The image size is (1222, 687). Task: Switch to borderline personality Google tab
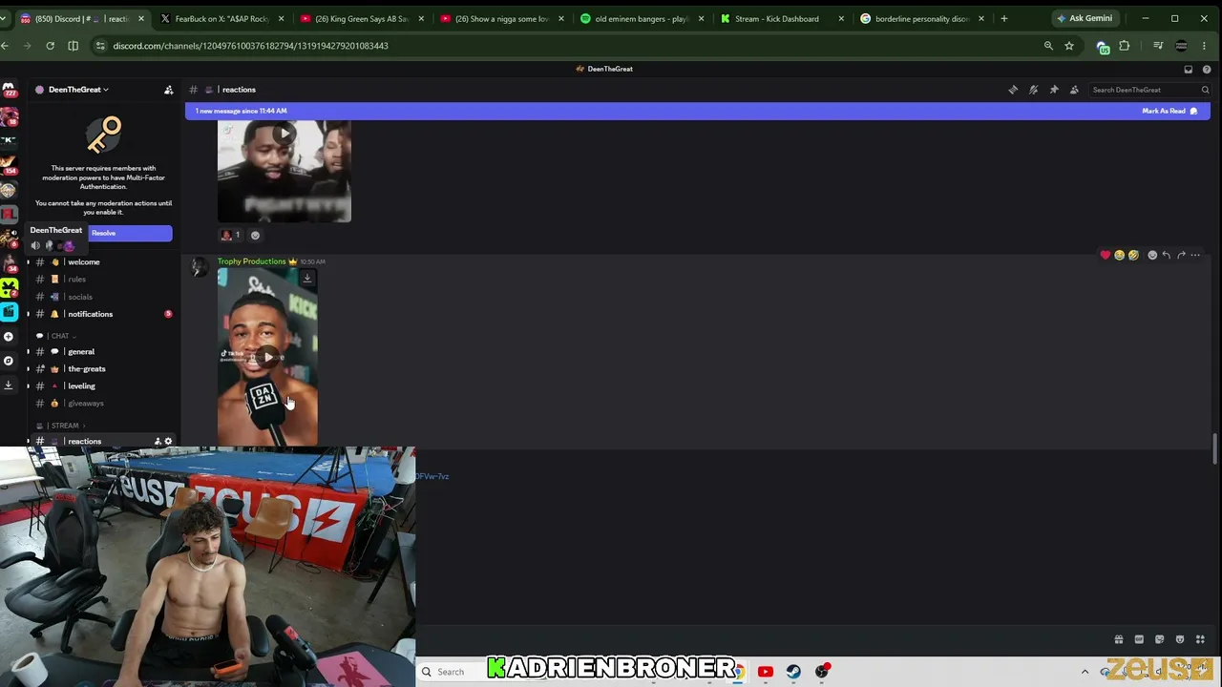click(x=922, y=19)
